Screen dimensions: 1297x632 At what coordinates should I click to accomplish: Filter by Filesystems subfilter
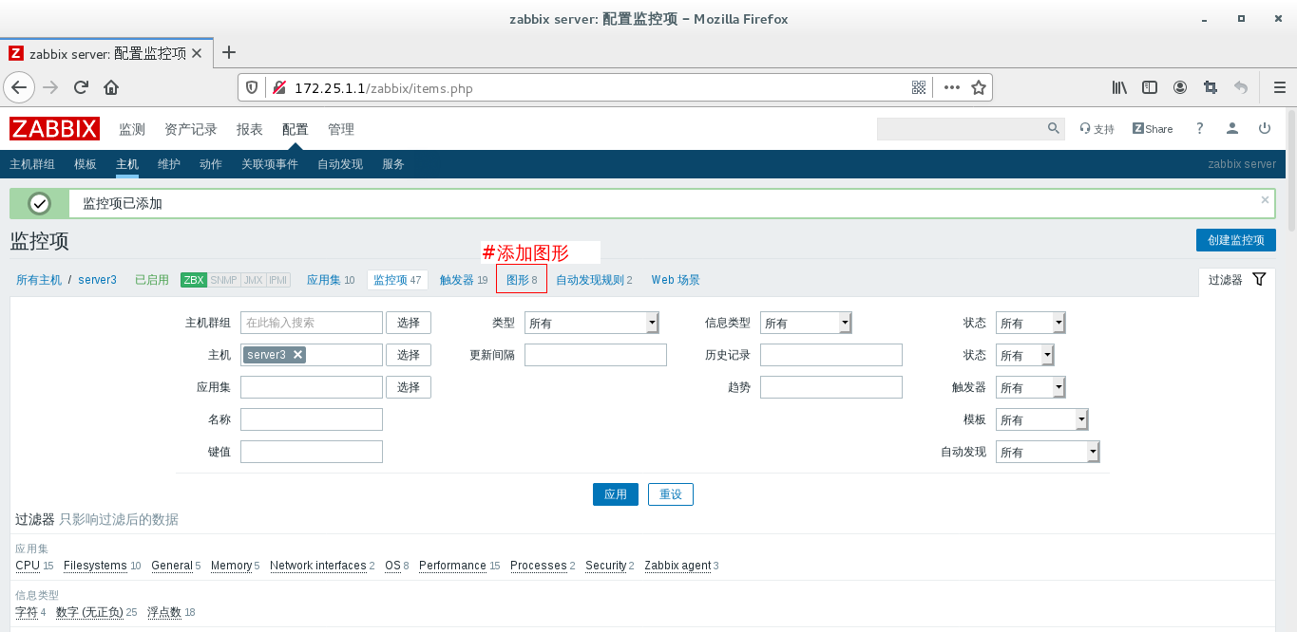pos(95,566)
